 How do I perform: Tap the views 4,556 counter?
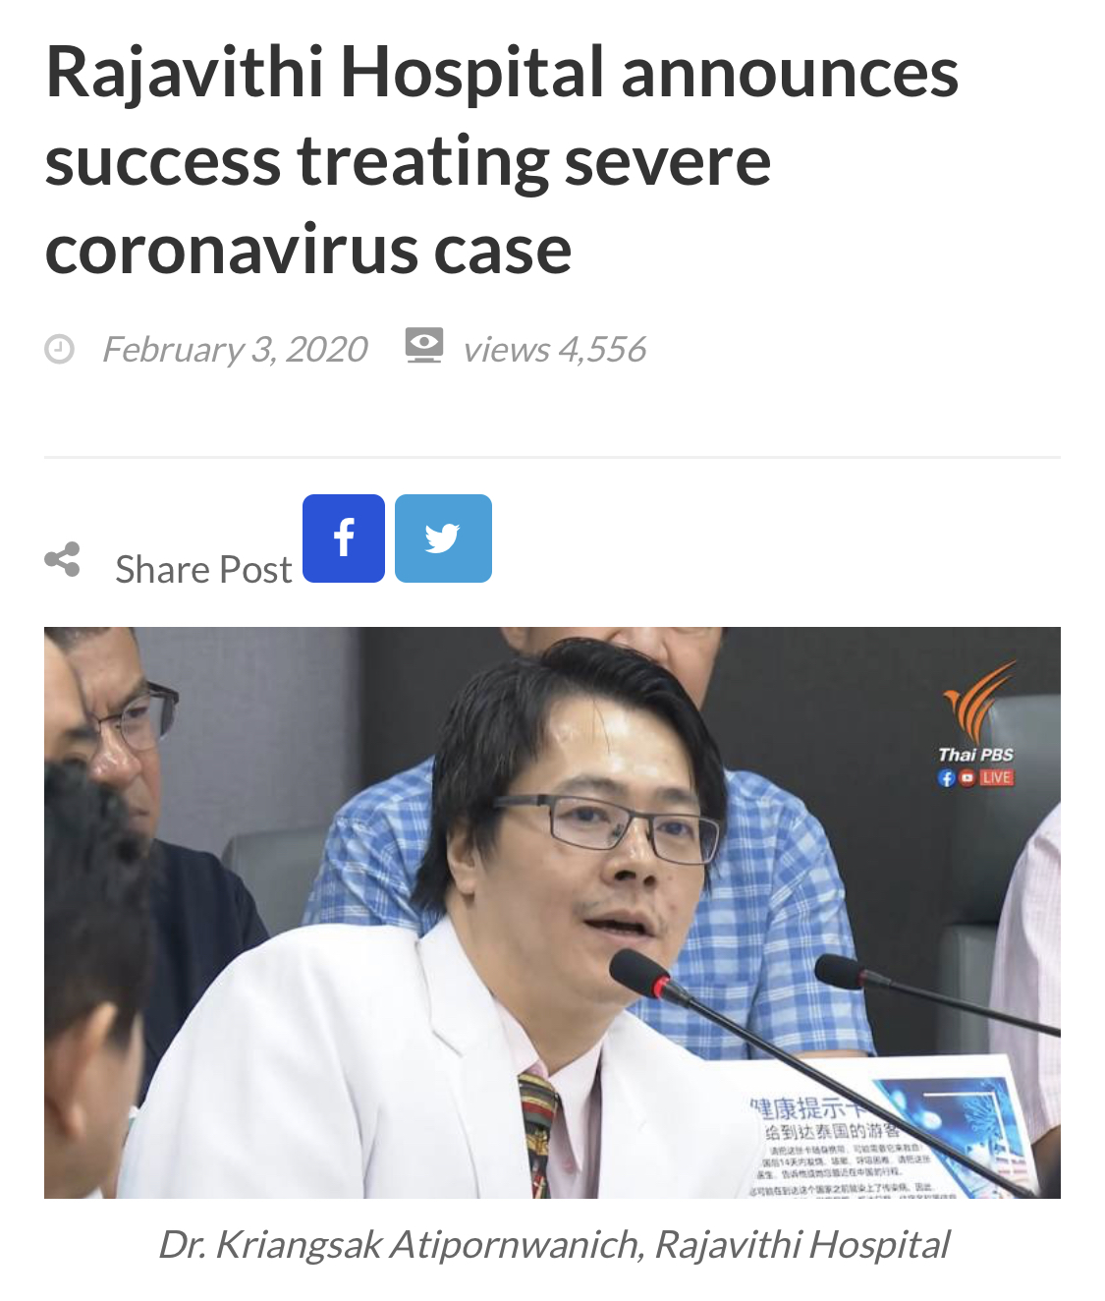click(555, 349)
